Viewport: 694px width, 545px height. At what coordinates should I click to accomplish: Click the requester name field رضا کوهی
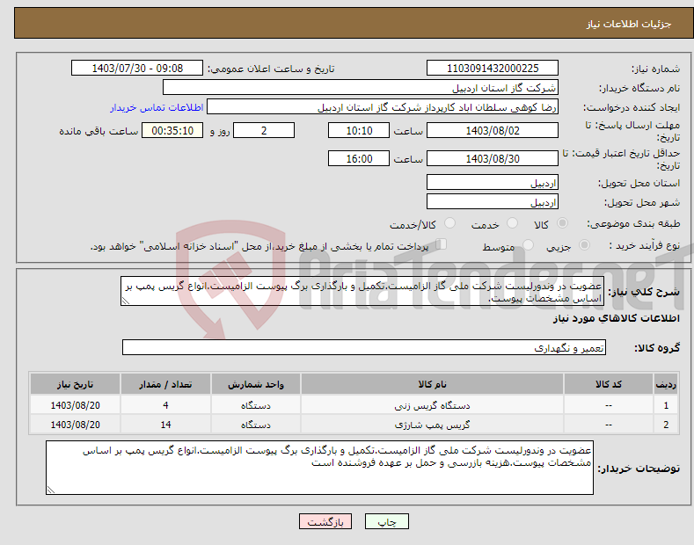pyautogui.click(x=383, y=106)
